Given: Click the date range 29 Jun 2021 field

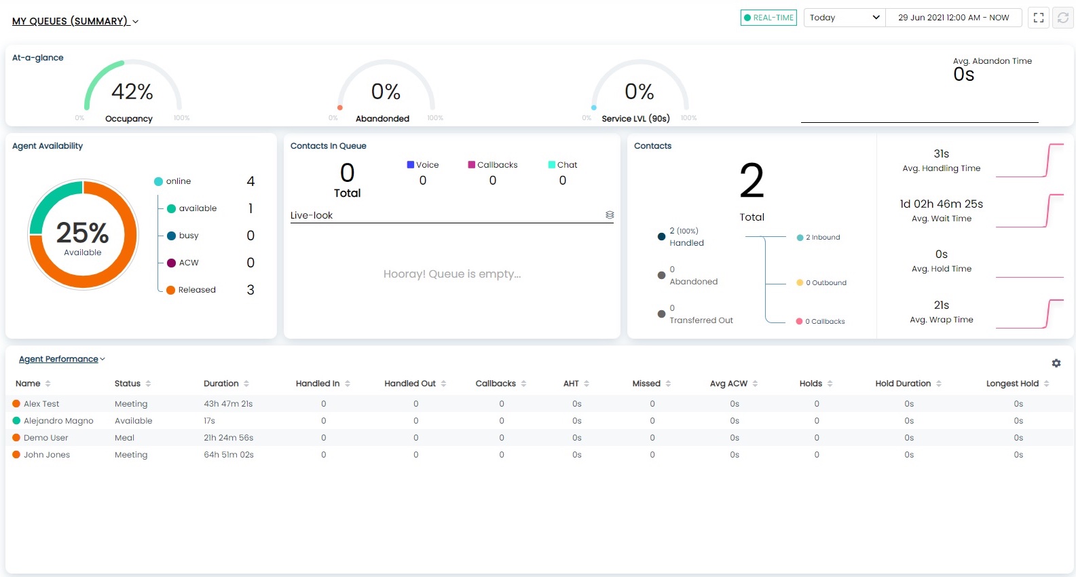Looking at the screenshot, I should click(x=954, y=18).
